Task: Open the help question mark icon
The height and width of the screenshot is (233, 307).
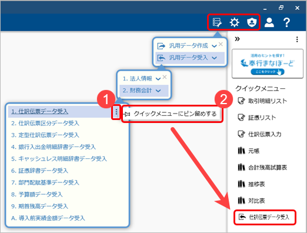Action: pos(286,22)
